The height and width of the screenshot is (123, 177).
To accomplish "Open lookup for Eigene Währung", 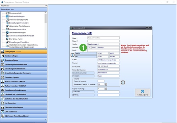I will (x=106, y=89).
